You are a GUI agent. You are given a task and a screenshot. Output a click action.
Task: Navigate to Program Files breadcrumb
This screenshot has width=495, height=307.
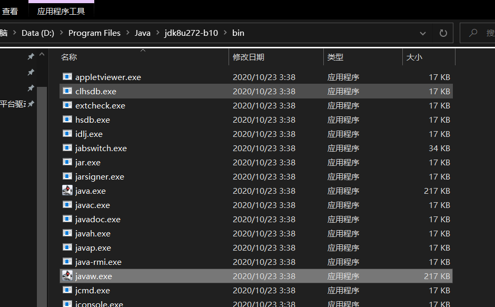[94, 33]
